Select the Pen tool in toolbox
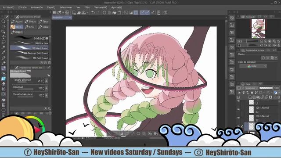Viewport: 281px width, 158px height. point(4,58)
